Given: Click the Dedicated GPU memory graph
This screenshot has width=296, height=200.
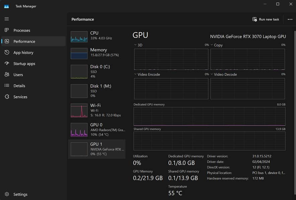Looking at the screenshot, I should tap(209, 116).
